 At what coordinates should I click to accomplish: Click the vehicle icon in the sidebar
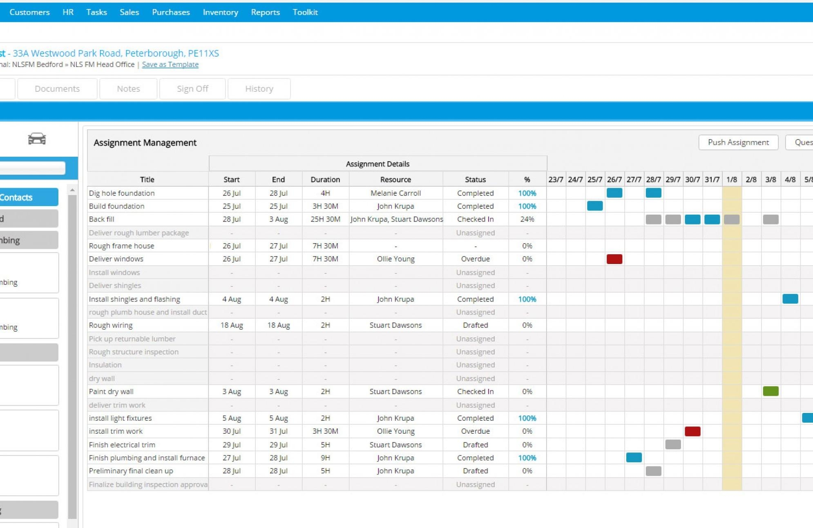[x=37, y=139]
